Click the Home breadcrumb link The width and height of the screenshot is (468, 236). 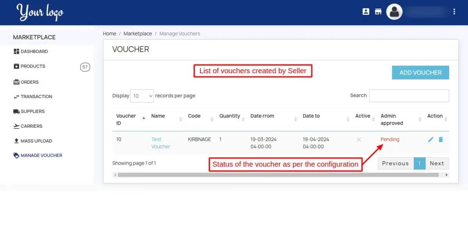(110, 34)
